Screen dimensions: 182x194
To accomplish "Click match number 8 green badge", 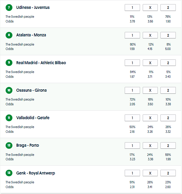I will 9,35.
